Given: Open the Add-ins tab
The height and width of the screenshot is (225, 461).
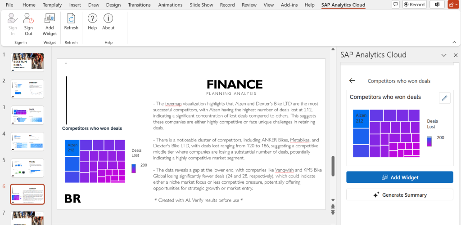Looking at the screenshot, I should pos(290,4).
